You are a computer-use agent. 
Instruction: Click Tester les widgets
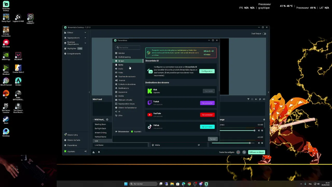227,152
